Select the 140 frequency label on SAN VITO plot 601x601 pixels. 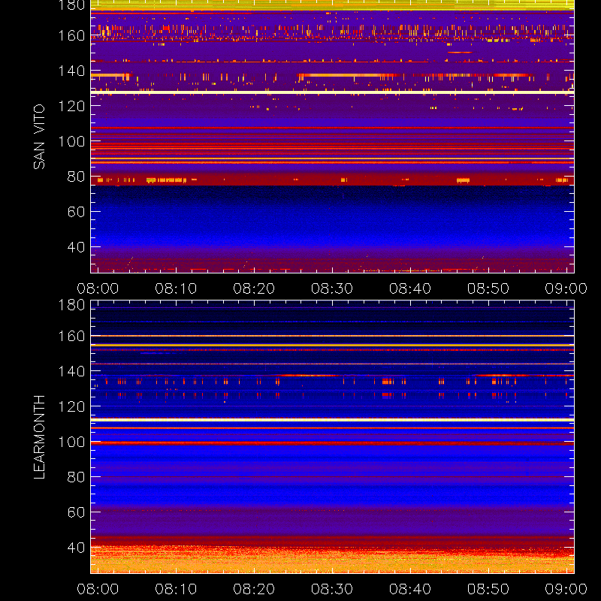click(x=71, y=71)
